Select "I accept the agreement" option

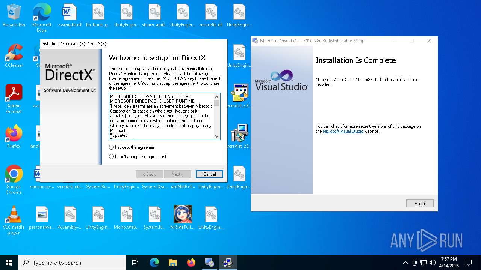(133, 147)
